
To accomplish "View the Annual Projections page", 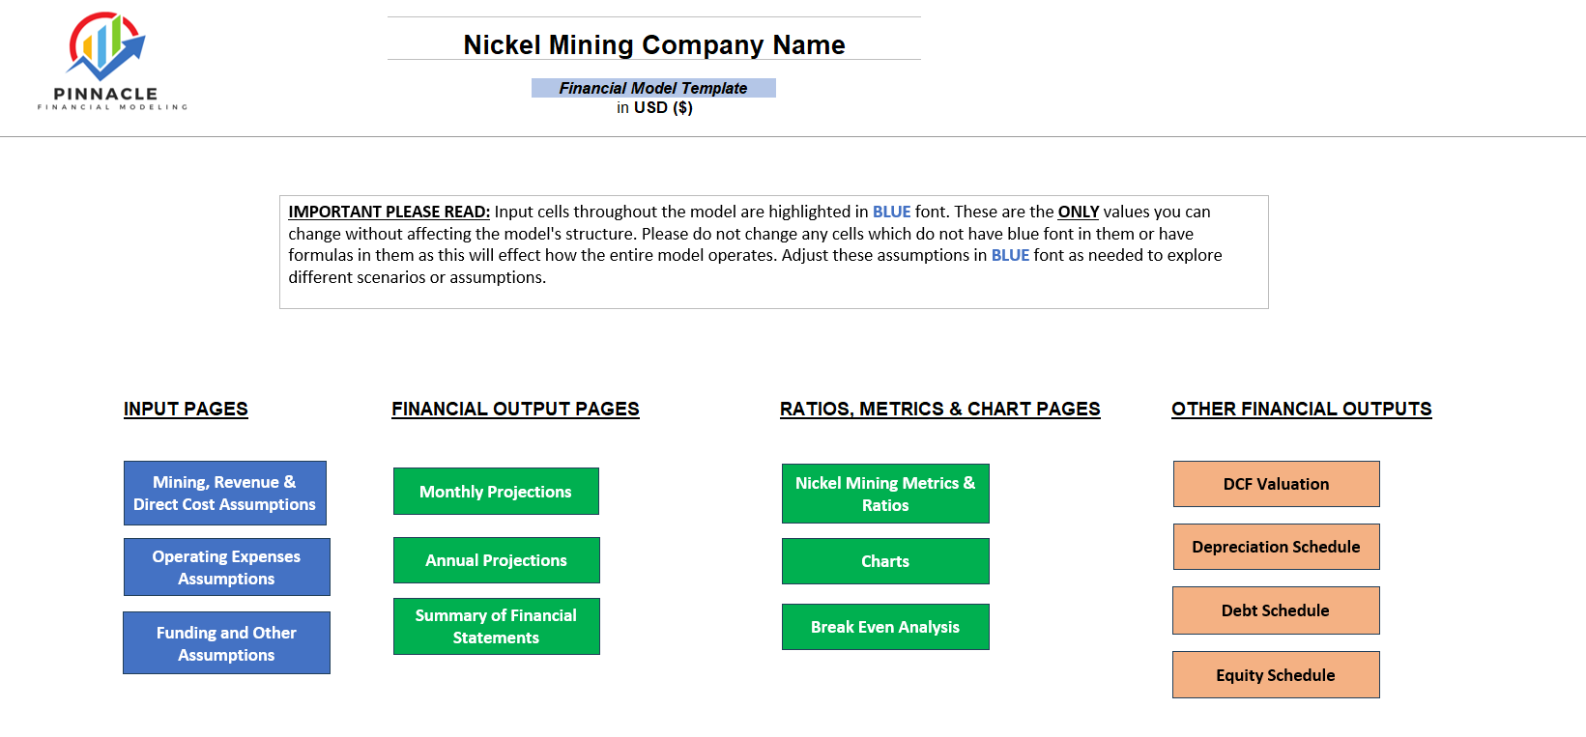I will pos(496,560).
